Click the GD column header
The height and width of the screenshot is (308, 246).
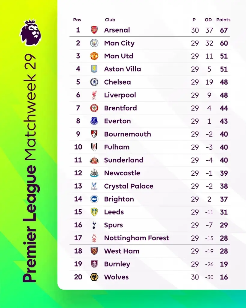(208, 20)
